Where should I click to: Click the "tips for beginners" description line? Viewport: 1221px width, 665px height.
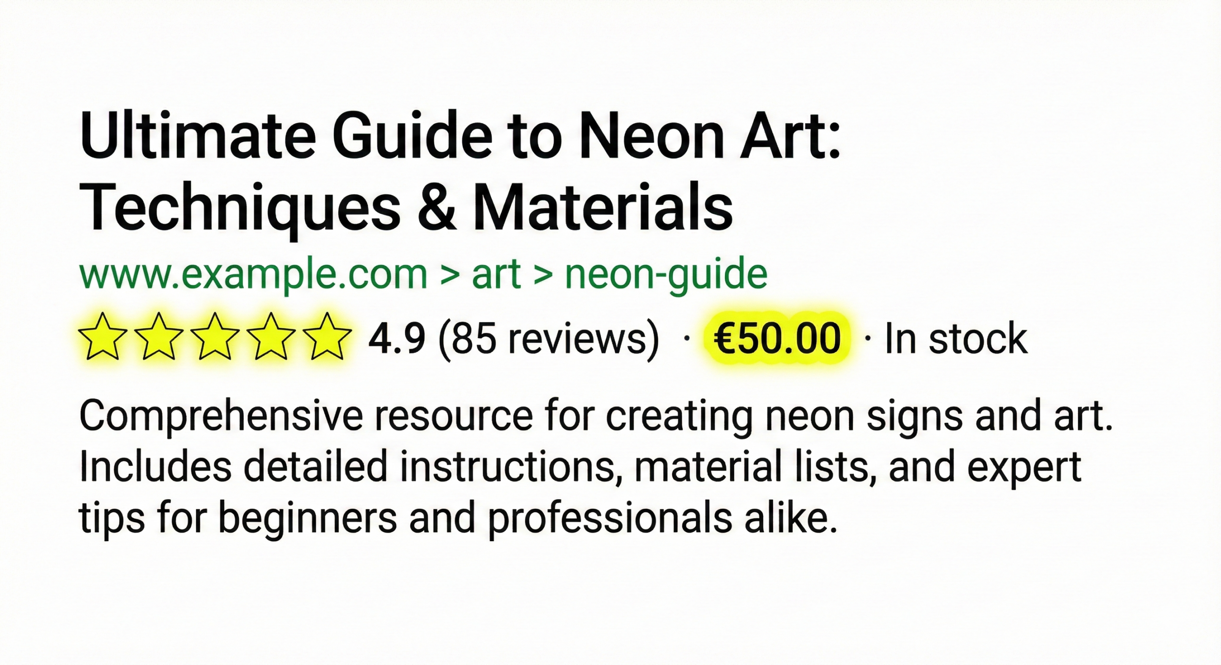coord(458,518)
